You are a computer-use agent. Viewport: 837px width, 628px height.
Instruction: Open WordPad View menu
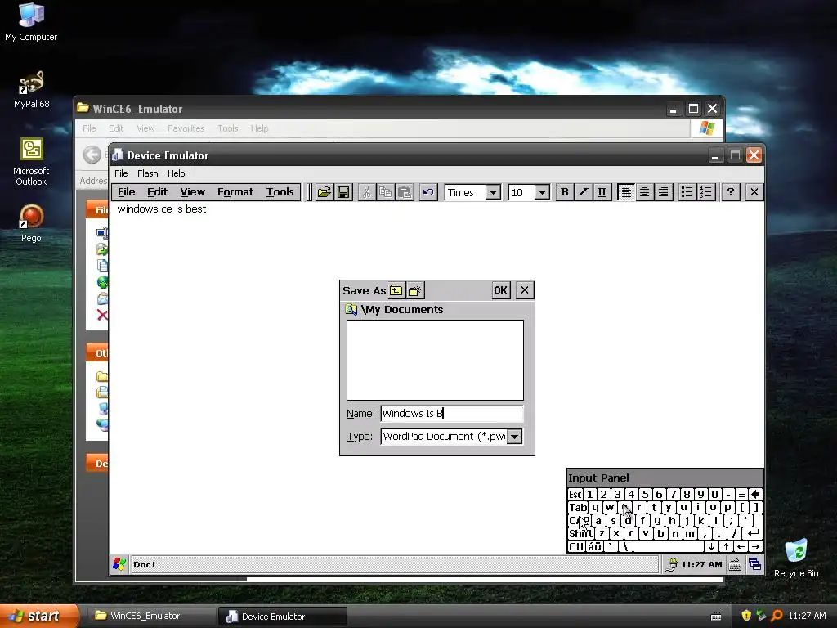[193, 192]
